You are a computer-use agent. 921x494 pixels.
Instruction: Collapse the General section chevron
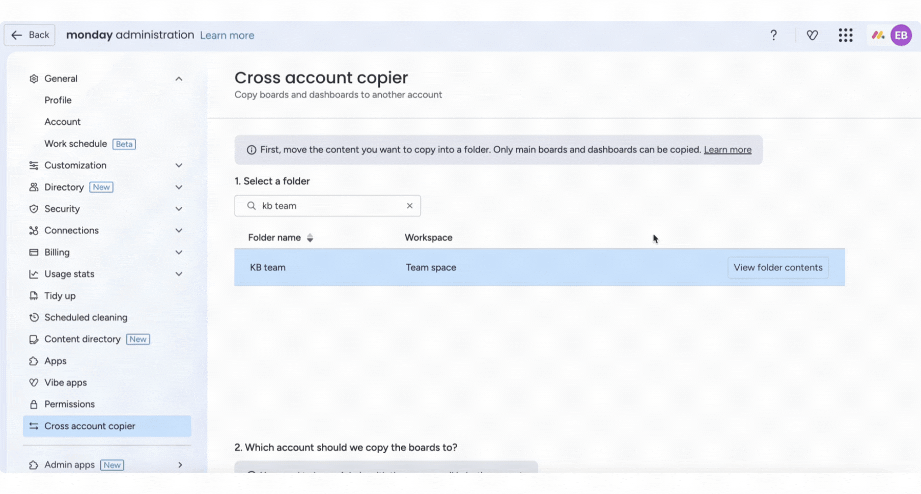pos(179,78)
